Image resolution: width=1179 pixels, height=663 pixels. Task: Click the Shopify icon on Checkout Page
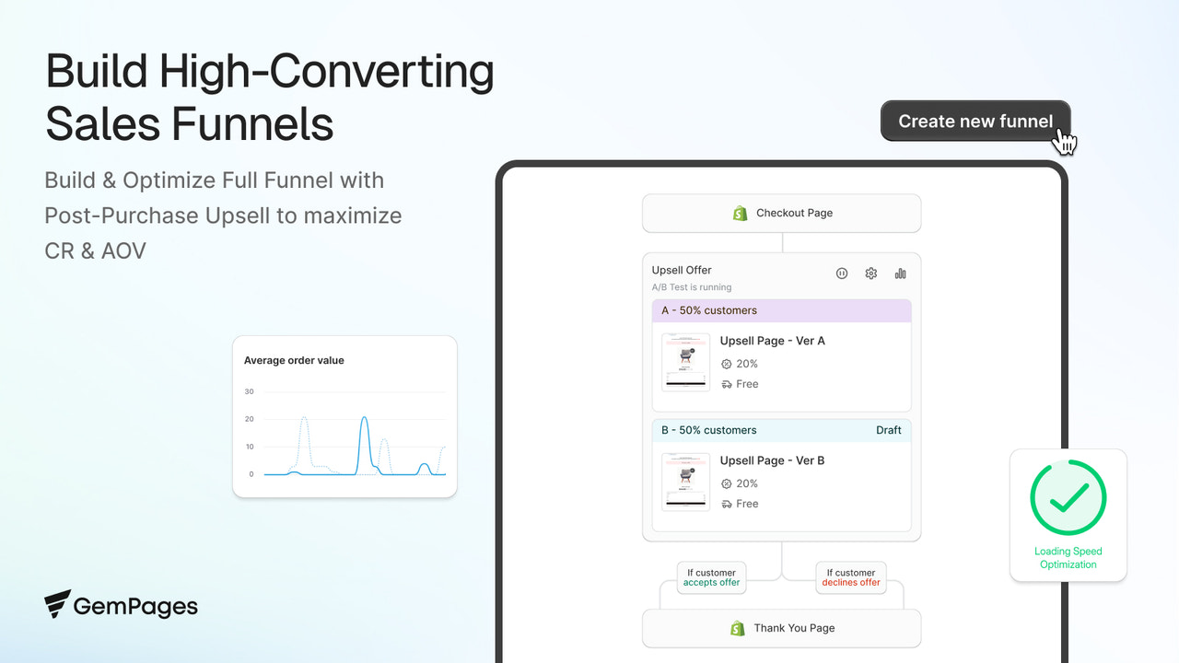(x=741, y=213)
